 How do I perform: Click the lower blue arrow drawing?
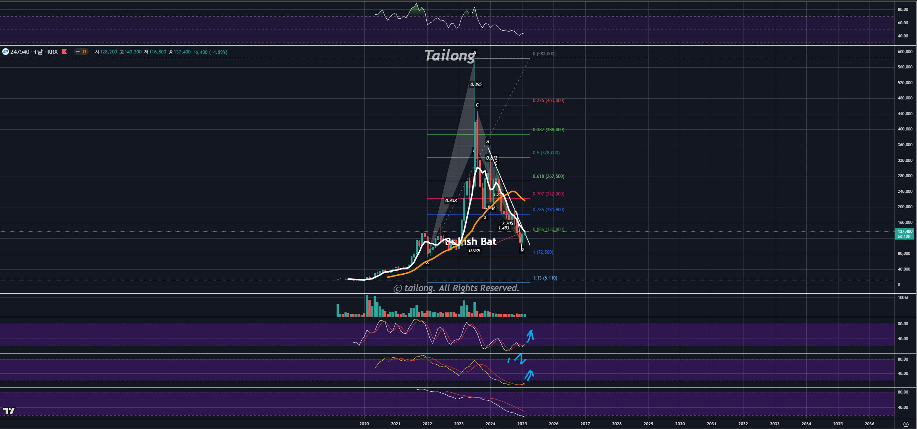pos(529,375)
